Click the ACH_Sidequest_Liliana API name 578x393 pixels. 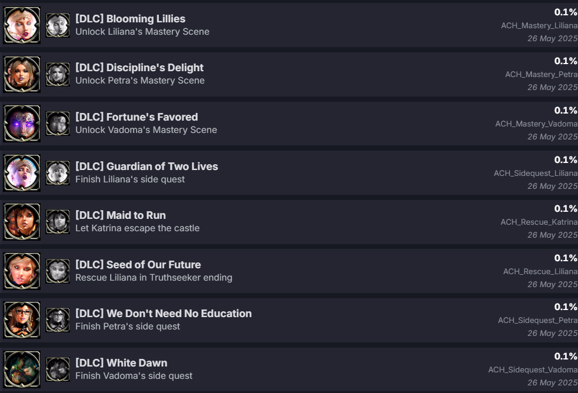(x=536, y=174)
